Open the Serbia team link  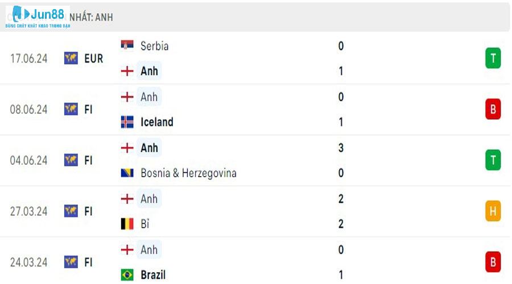pyautogui.click(x=154, y=46)
